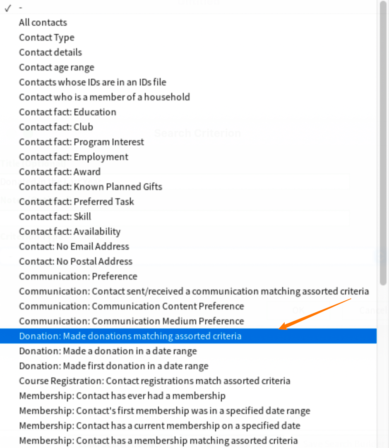Select Contact who is a member of a household

(188, 97)
